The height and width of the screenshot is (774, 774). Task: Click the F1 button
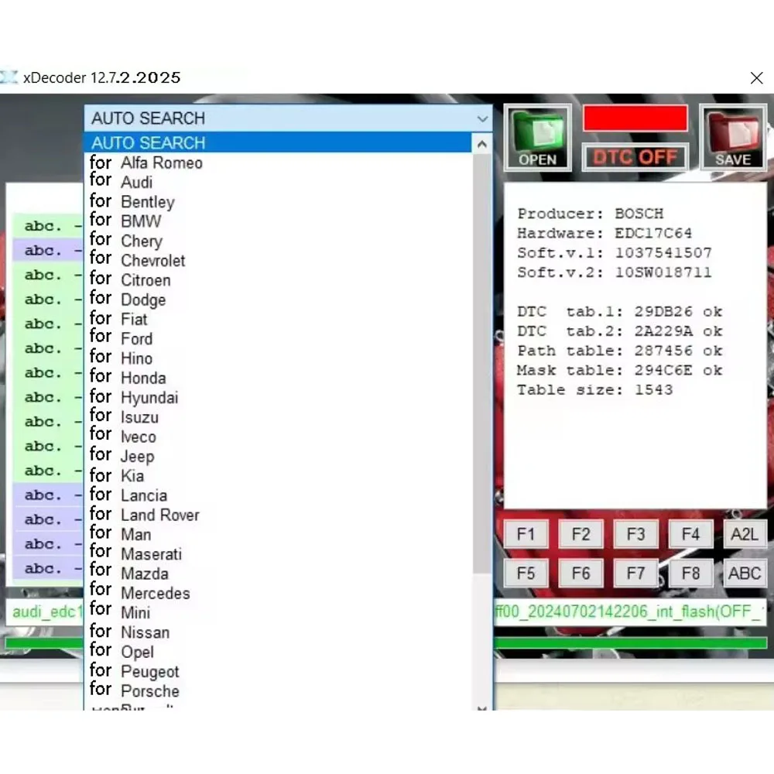(526, 534)
